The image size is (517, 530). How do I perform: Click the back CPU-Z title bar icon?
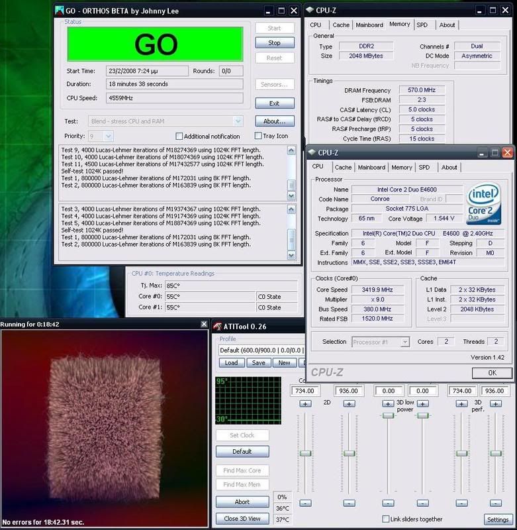pyautogui.click(x=310, y=10)
